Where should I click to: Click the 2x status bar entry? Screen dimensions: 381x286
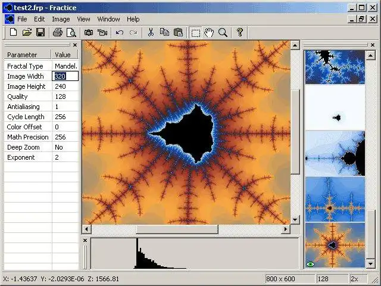click(x=358, y=279)
